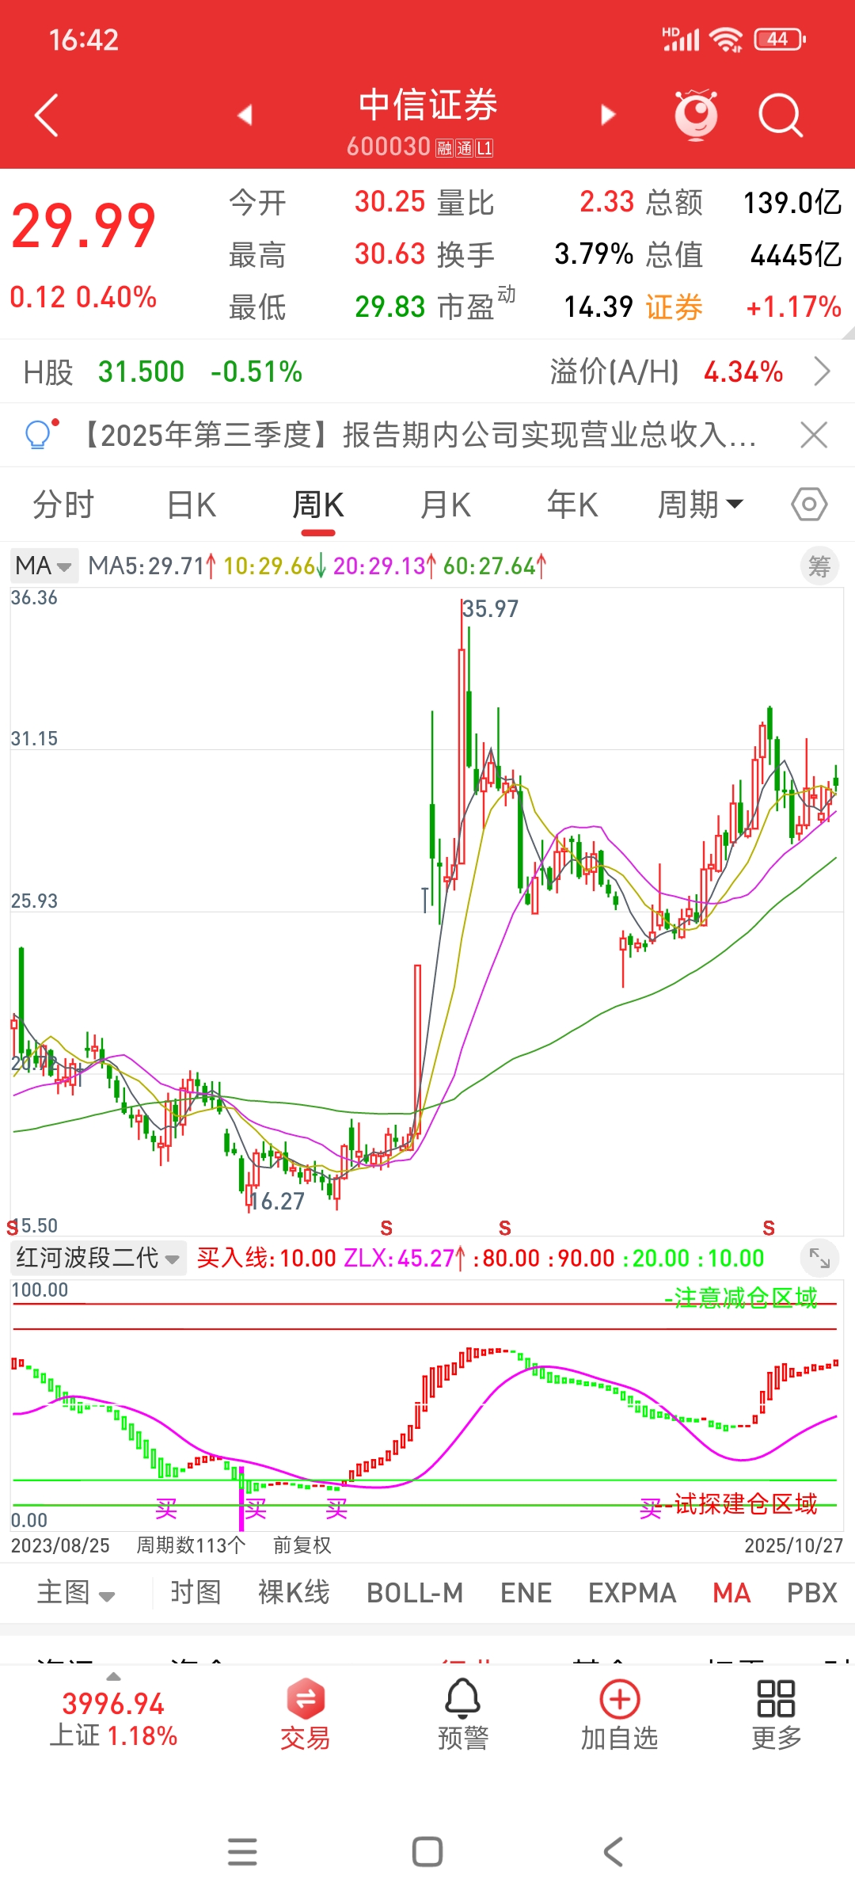This screenshot has width=855, height=1901.
Task: Open 红河波段二代 indicator dropdown
Action: tap(99, 1258)
